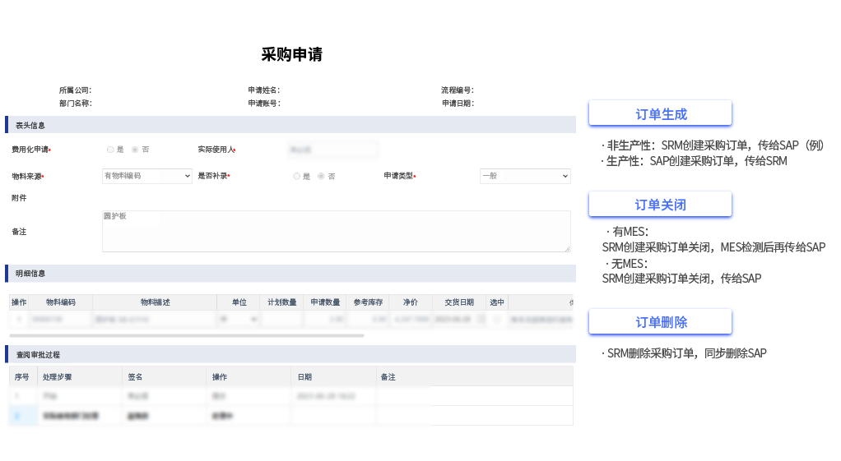Click the 查阅审批过程 section header
This screenshot has width=841, height=461.
point(38,355)
